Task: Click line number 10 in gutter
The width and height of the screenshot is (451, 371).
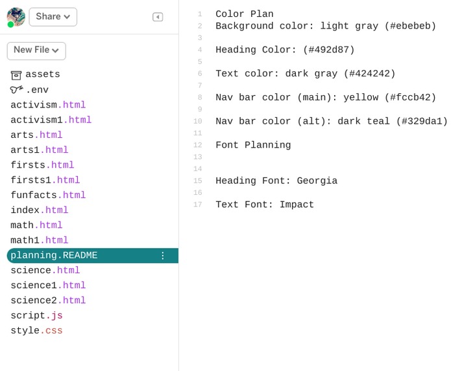Action: pyautogui.click(x=198, y=121)
